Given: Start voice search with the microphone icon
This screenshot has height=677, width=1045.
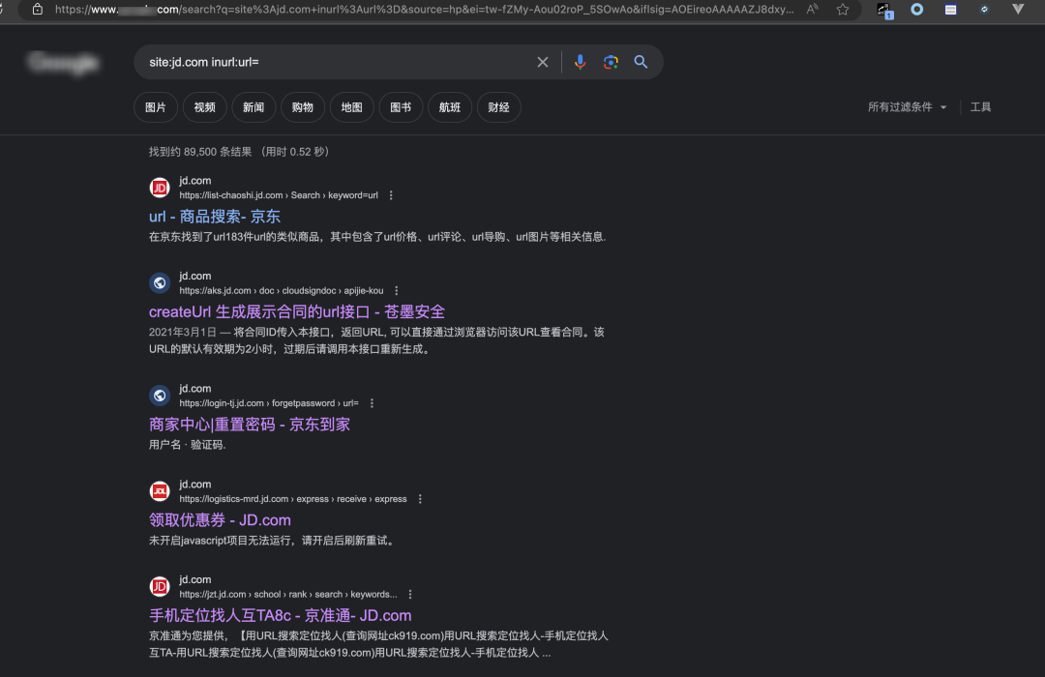Looking at the screenshot, I should [x=580, y=62].
